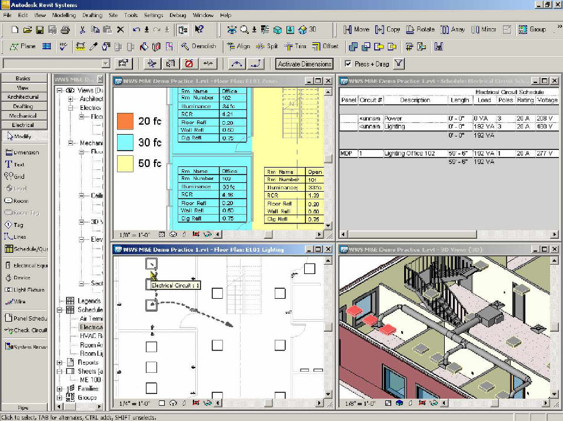Click the cyan 30 fc legend swatch
Image resolution: width=563 pixels, height=421 pixels.
tap(125, 142)
